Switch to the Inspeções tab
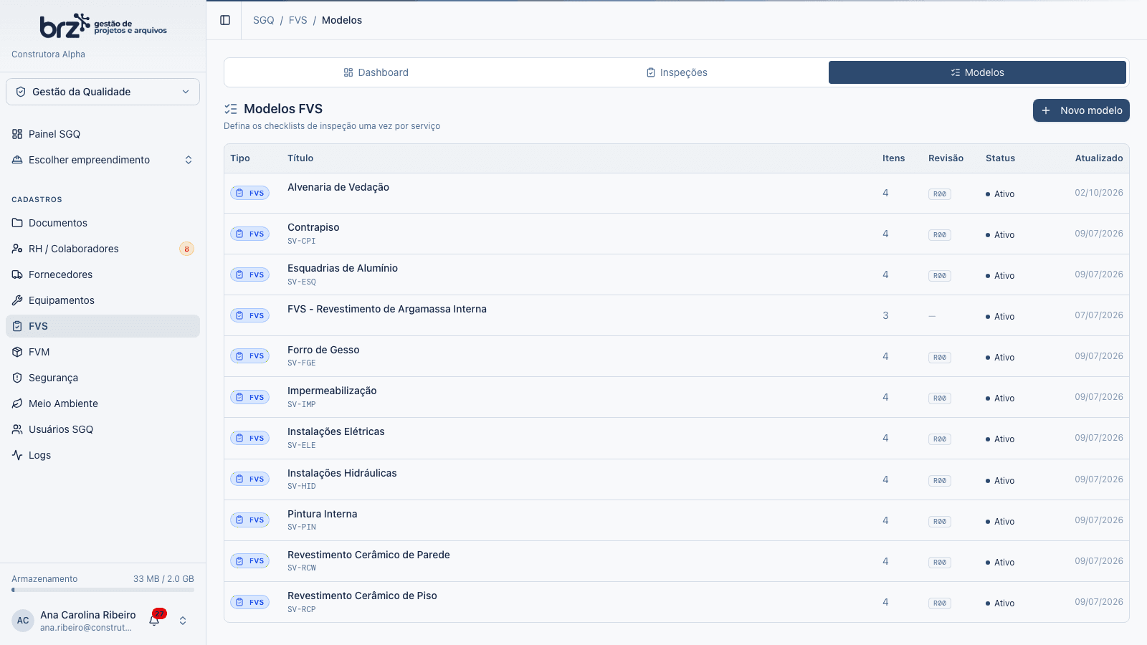 click(677, 72)
